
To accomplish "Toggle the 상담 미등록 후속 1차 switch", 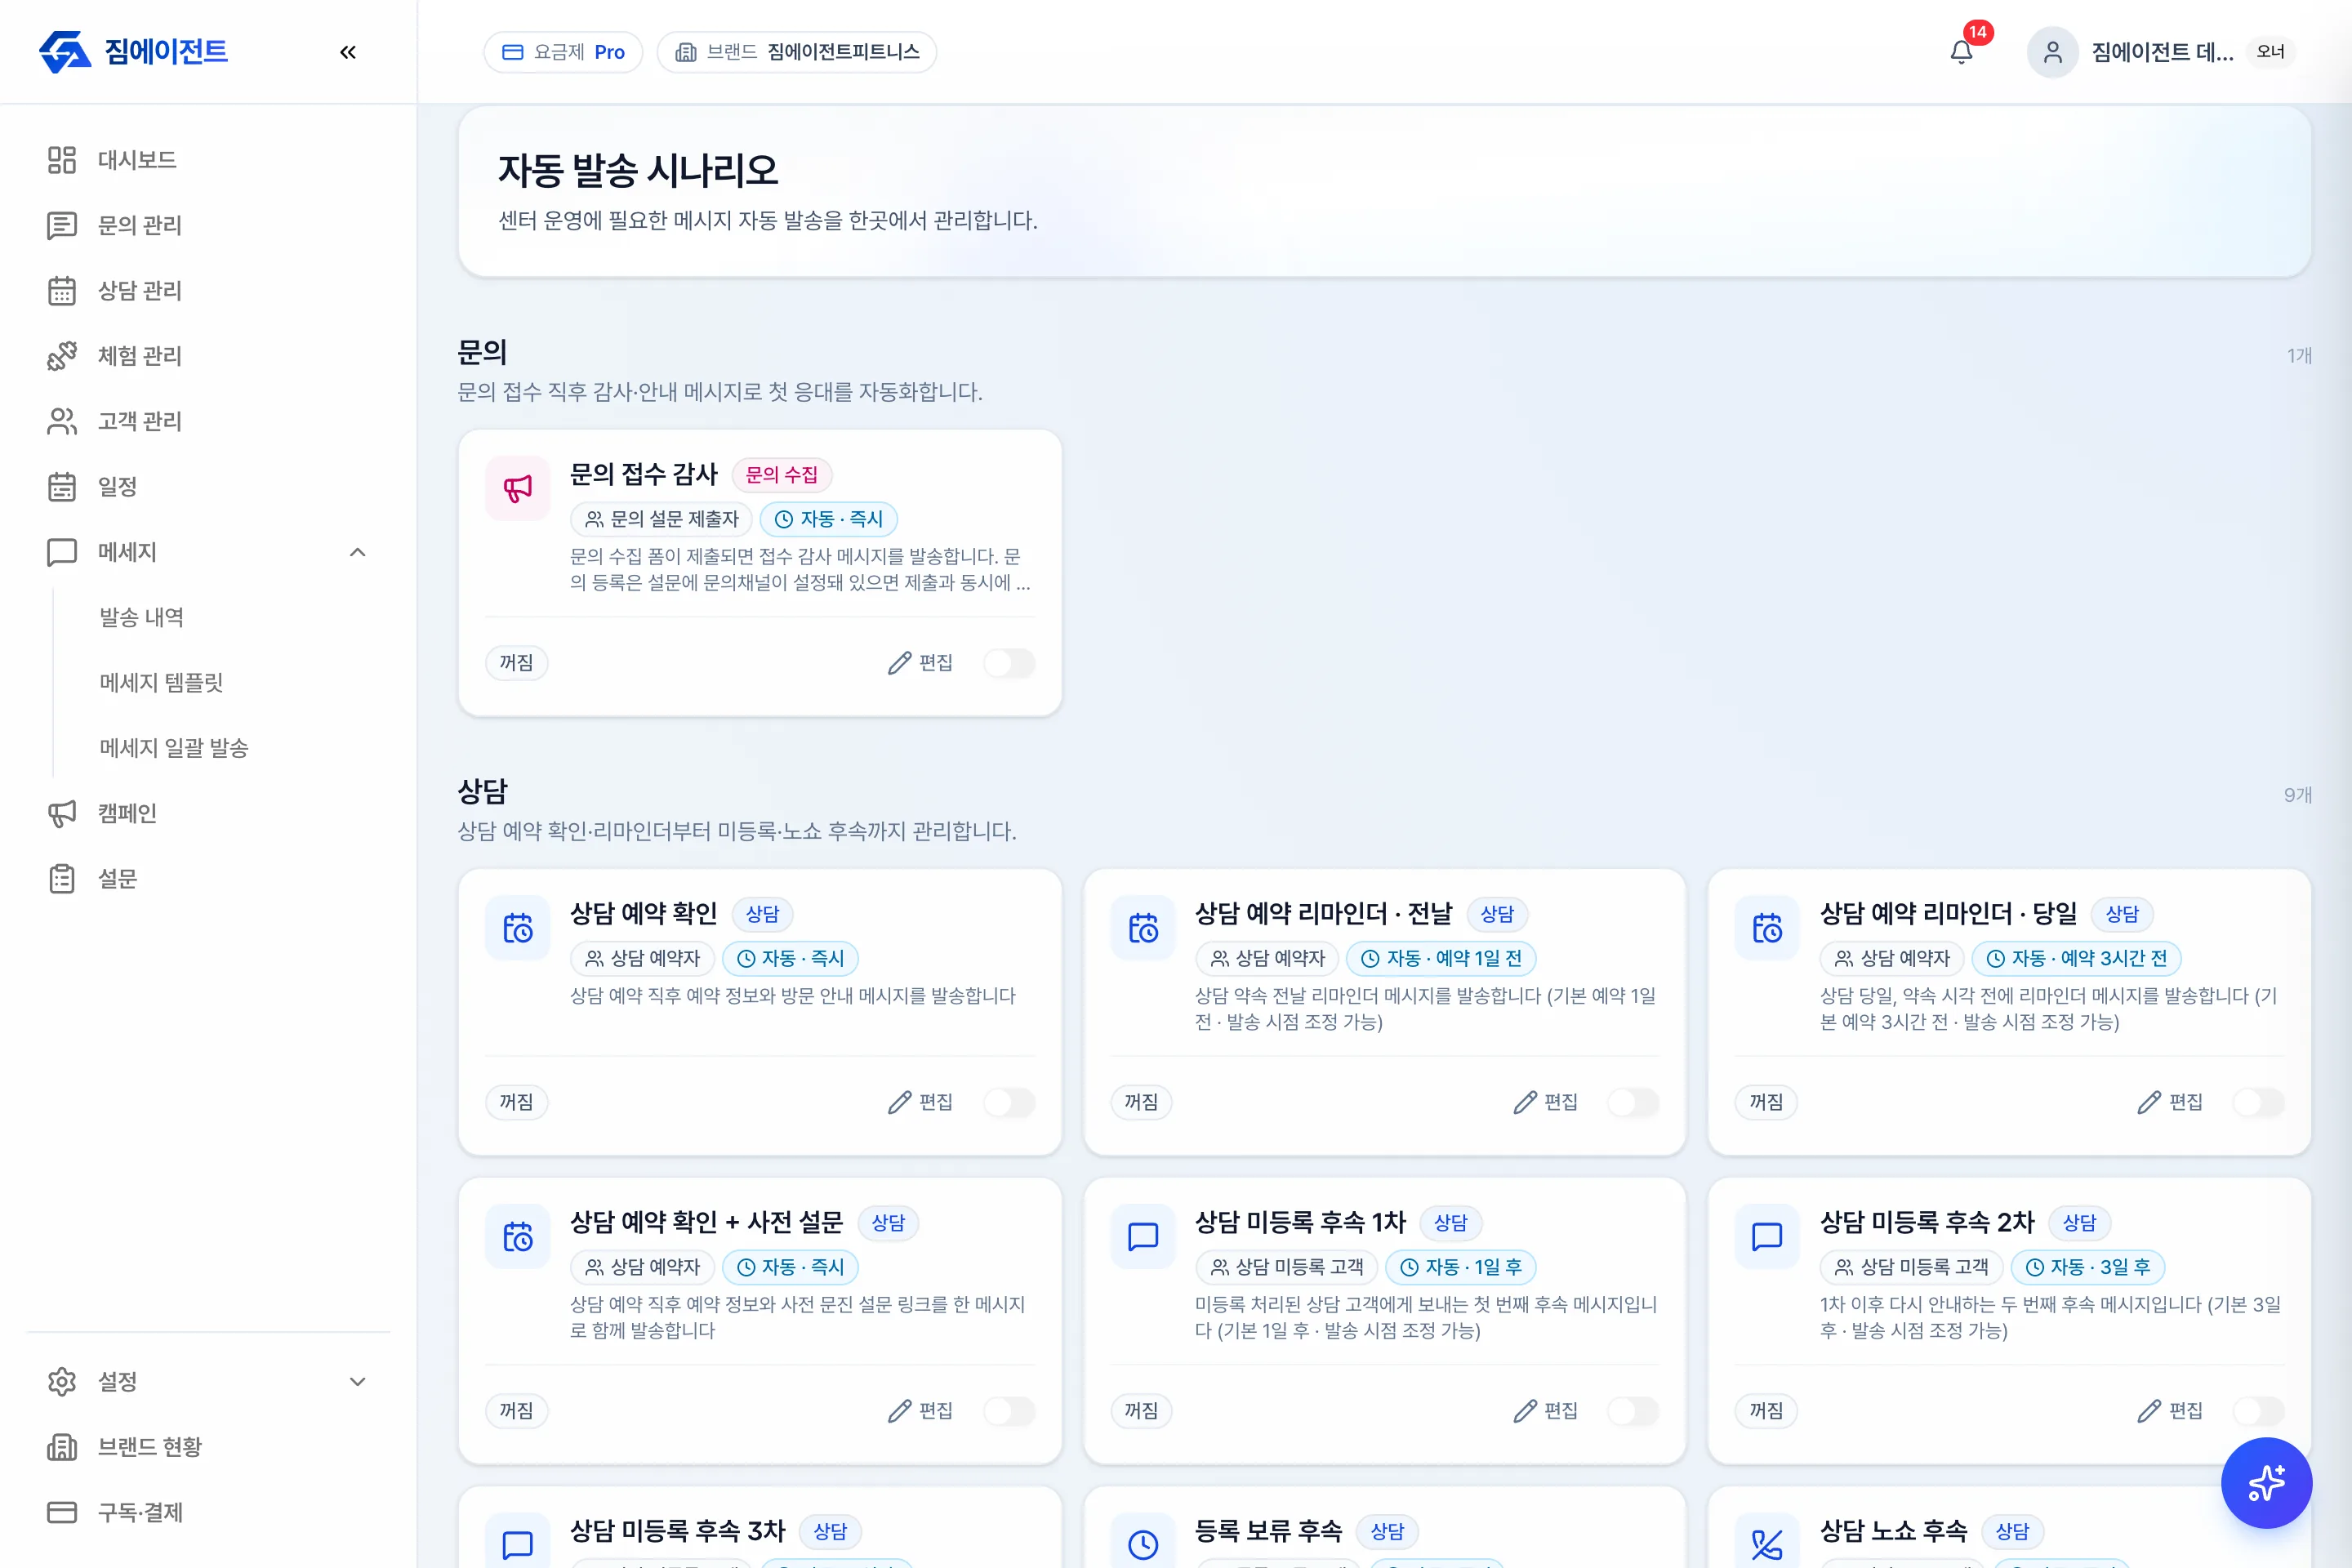I will [x=1633, y=1411].
